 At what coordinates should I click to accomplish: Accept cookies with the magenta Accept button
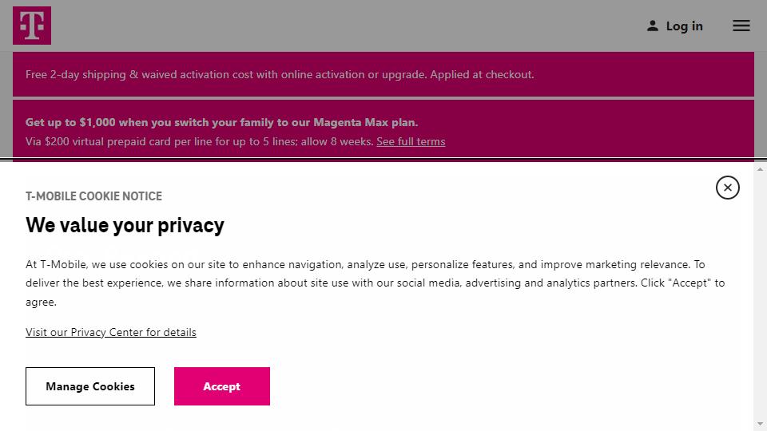(221, 386)
